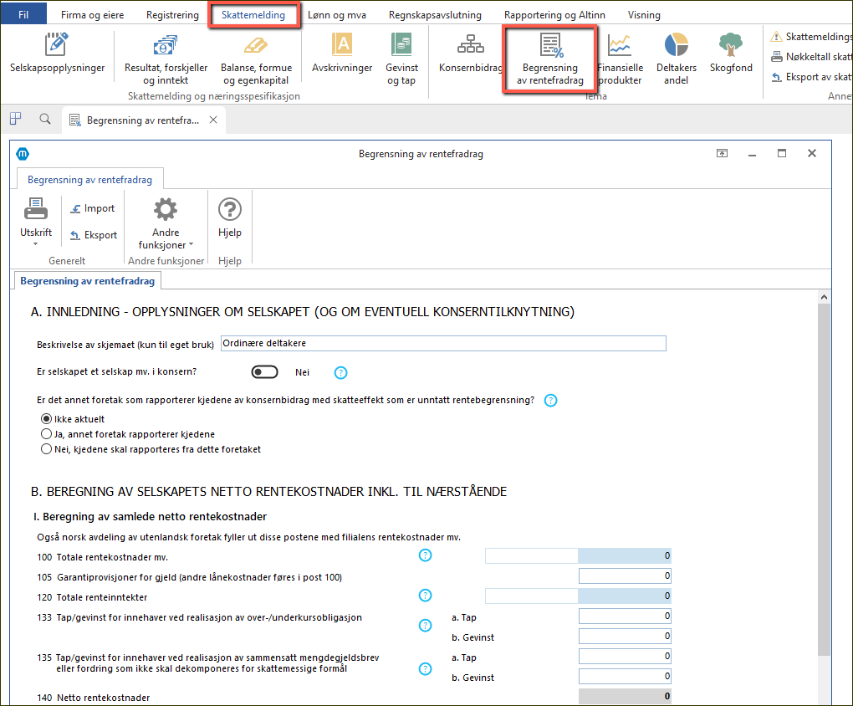Select the dialog's Begrensning av rentefradrag ribbon tab
This screenshot has width=853, height=706.
[x=89, y=180]
